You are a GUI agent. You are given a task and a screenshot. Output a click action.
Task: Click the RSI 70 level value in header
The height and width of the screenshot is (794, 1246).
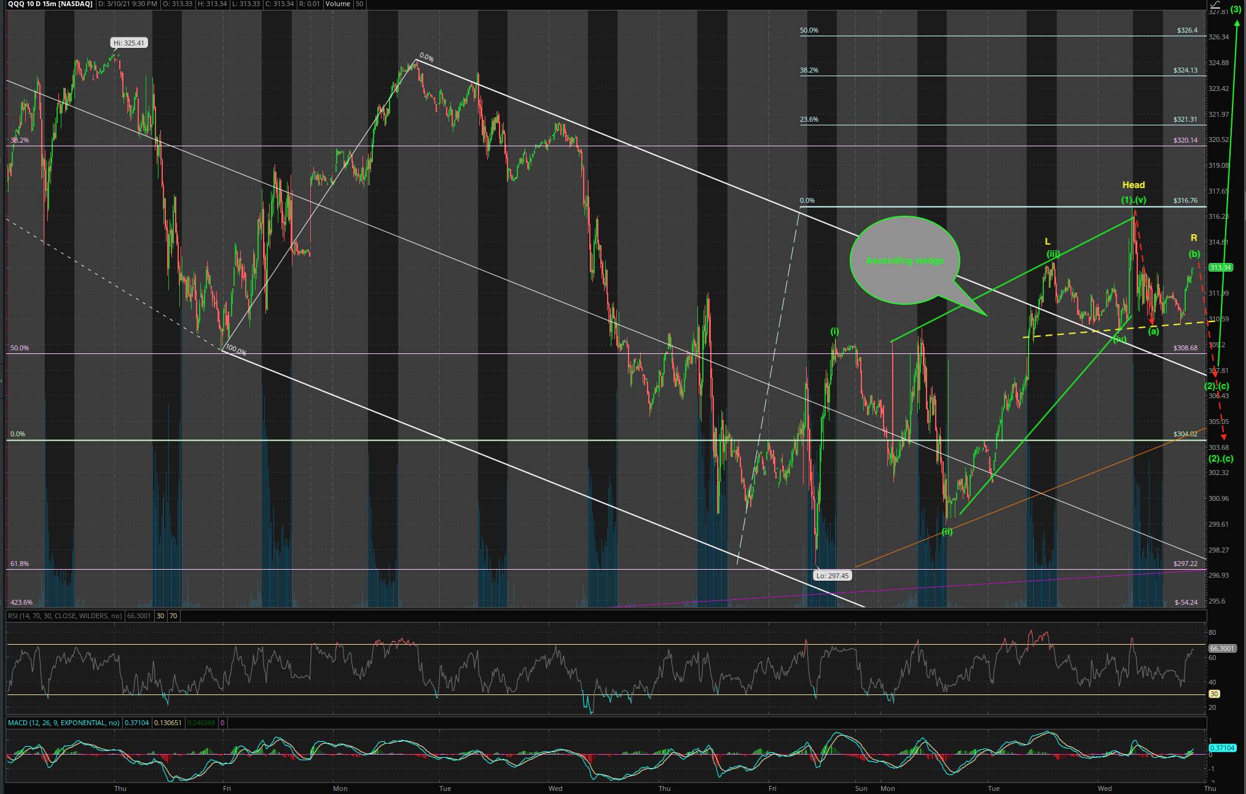coord(173,616)
